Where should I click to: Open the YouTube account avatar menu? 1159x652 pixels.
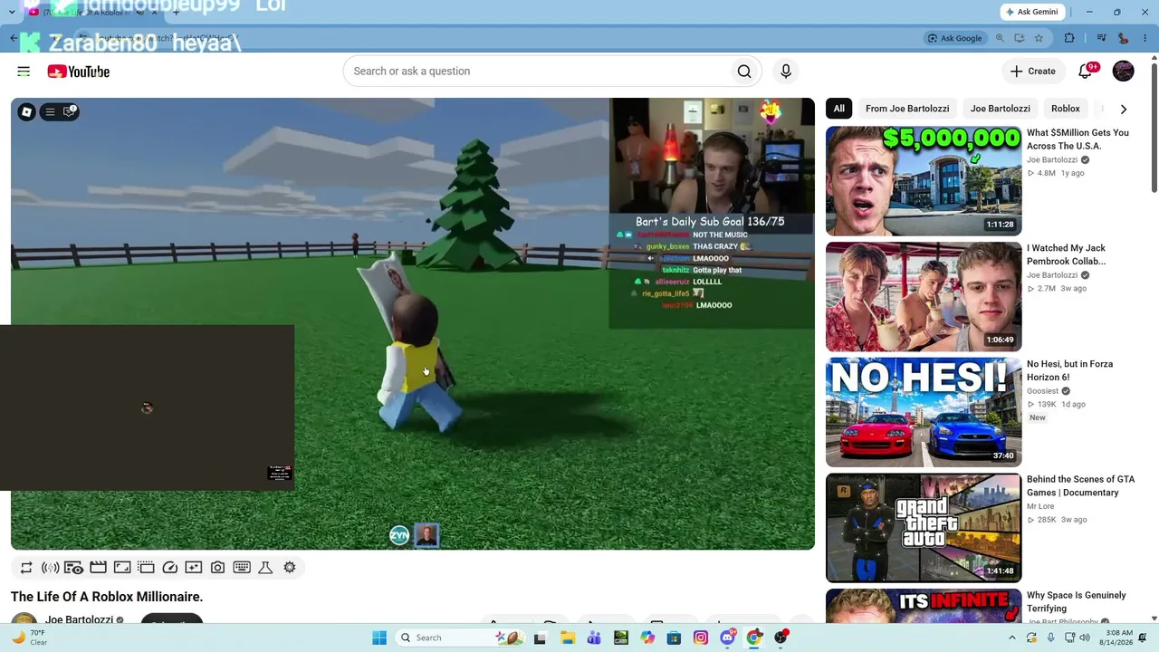(1123, 72)
